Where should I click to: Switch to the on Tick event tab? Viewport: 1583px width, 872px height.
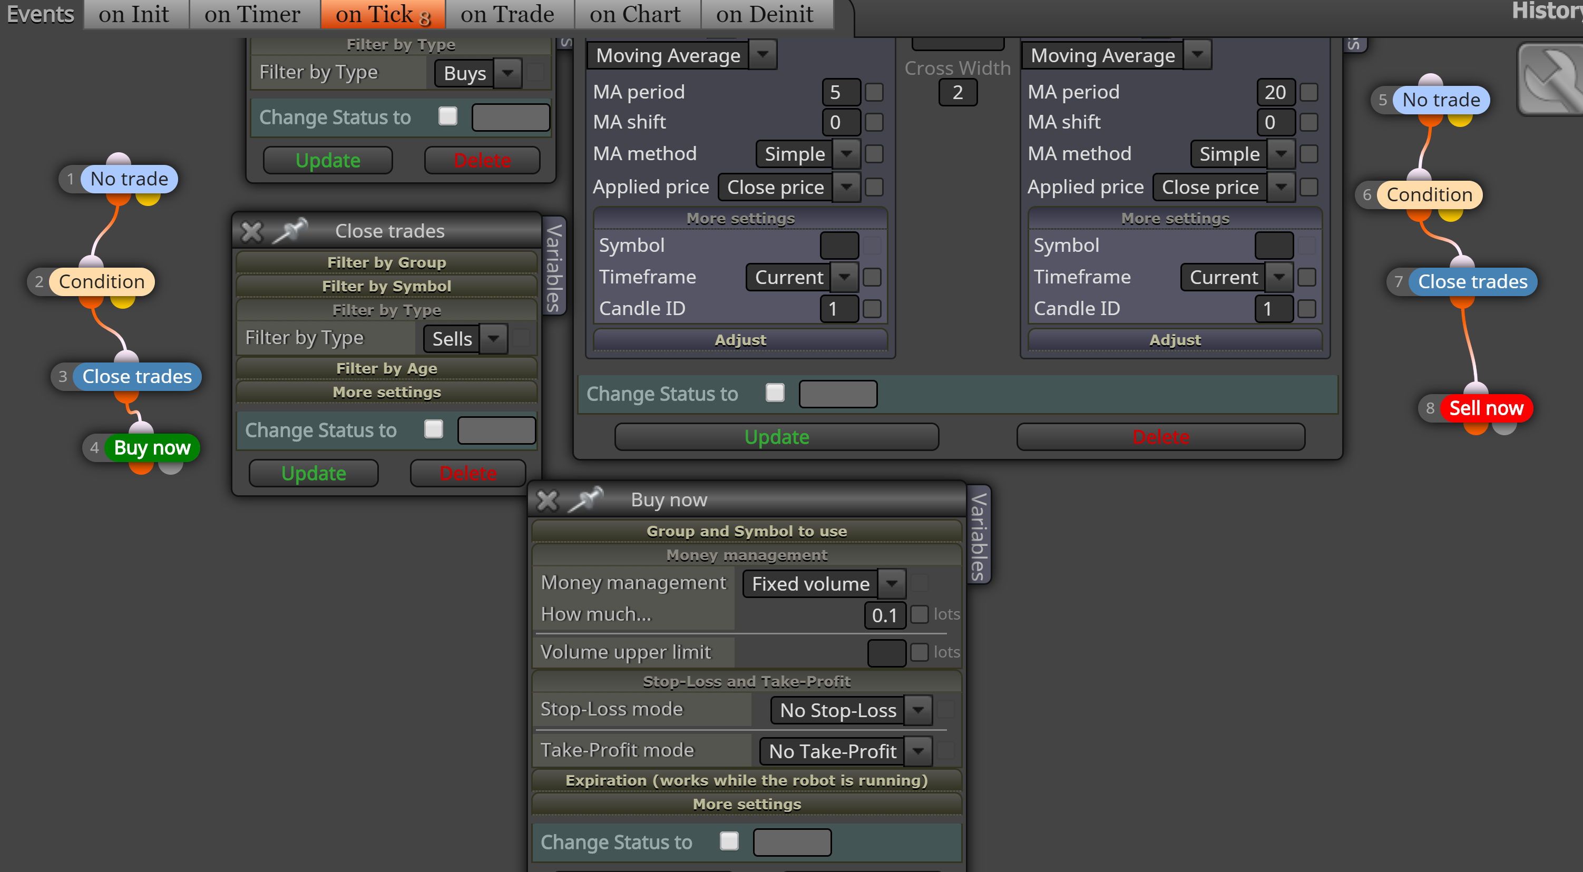(x=383, y=14)
